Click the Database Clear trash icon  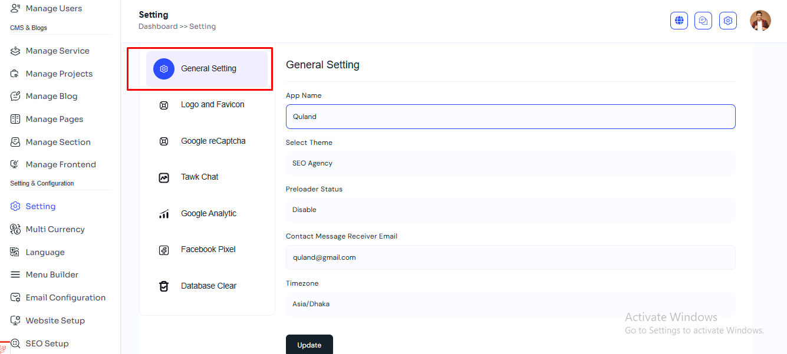(x=164, y=286)
